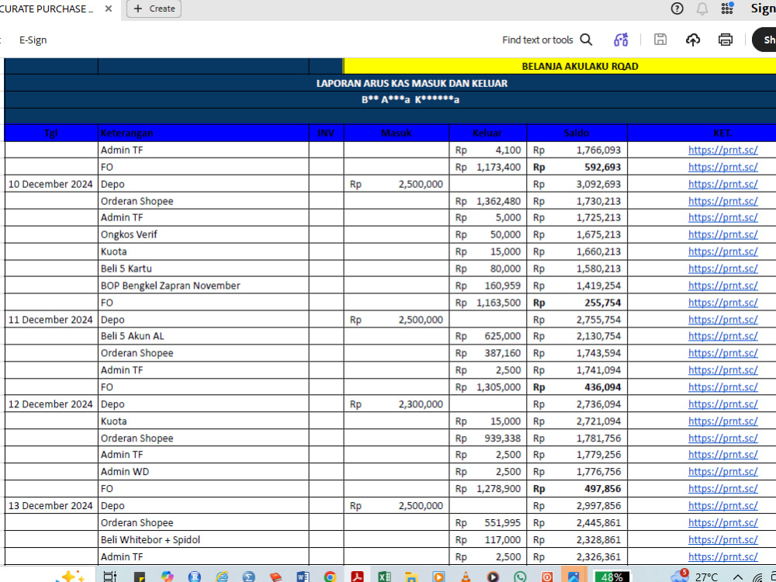Click the bold saldo value 592,693

click(602, 168)
